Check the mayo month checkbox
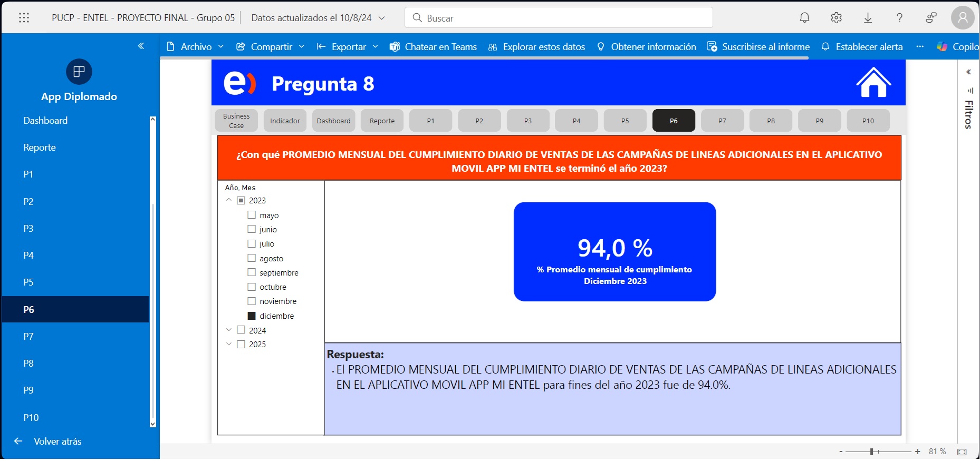 click(x=252, y=215)
